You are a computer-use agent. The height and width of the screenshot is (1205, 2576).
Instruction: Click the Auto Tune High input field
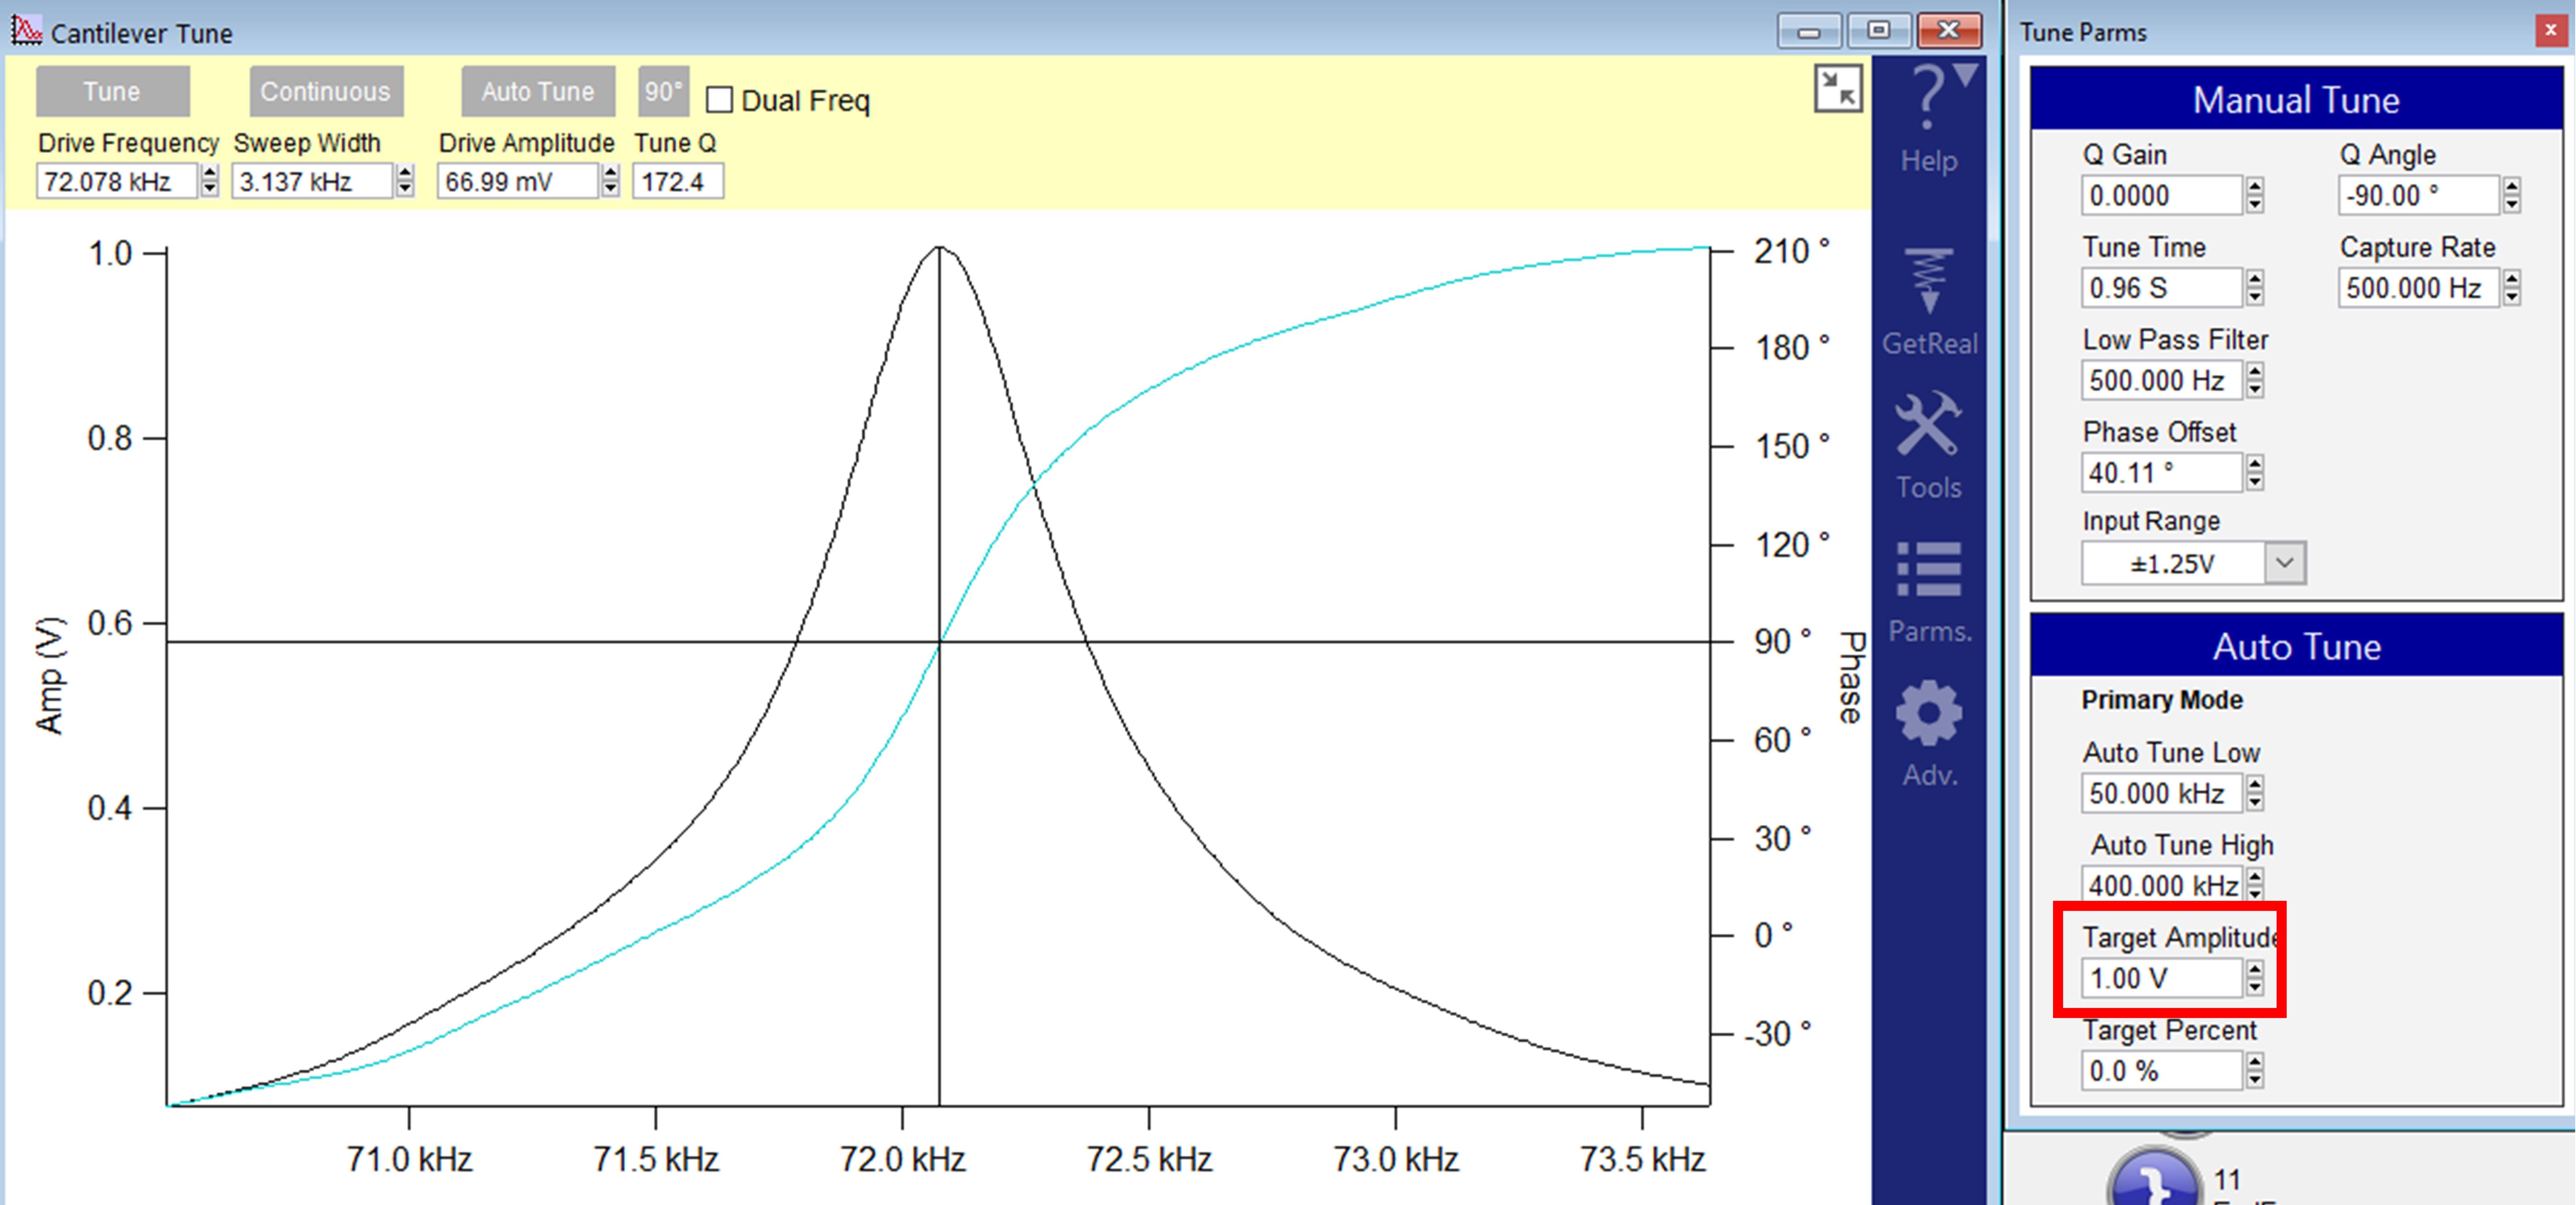(x=2161, y=885)
